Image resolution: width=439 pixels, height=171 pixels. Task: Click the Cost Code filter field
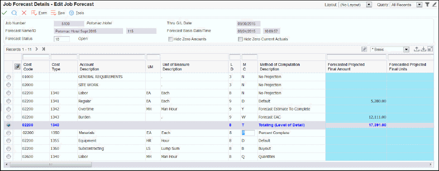tap(36, 57)
